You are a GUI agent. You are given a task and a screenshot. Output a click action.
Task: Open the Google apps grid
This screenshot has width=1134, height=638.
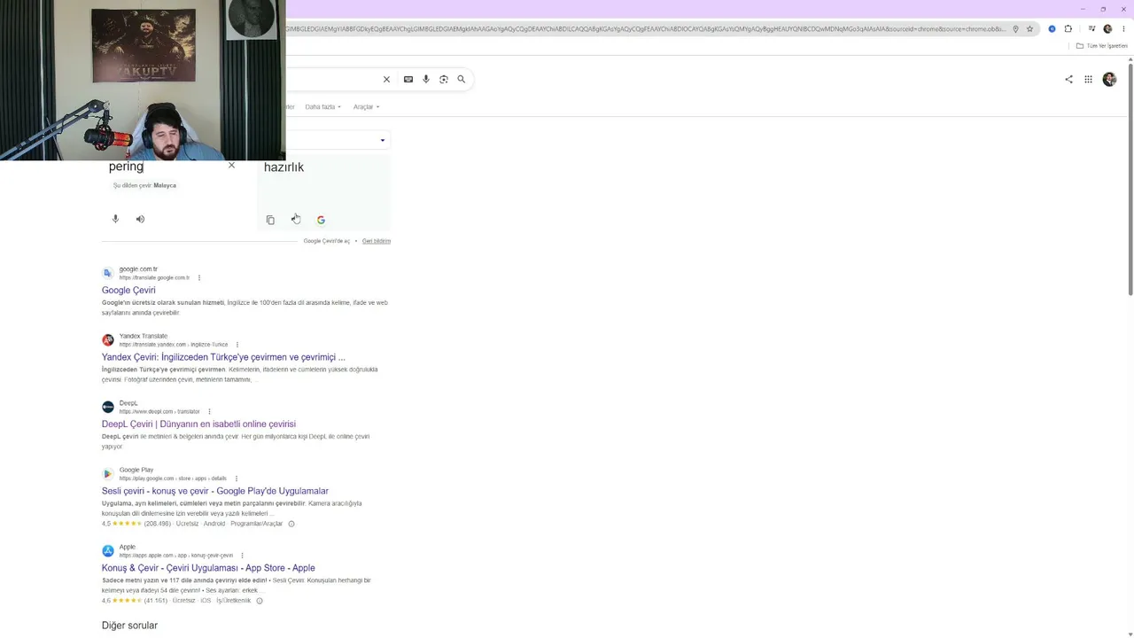coord(1088,79)
